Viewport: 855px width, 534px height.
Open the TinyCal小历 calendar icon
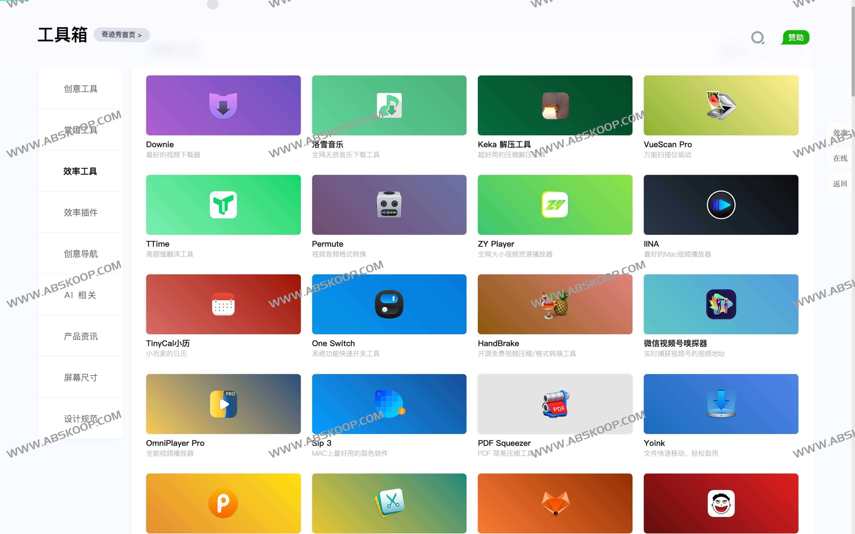tap(223, 304)
